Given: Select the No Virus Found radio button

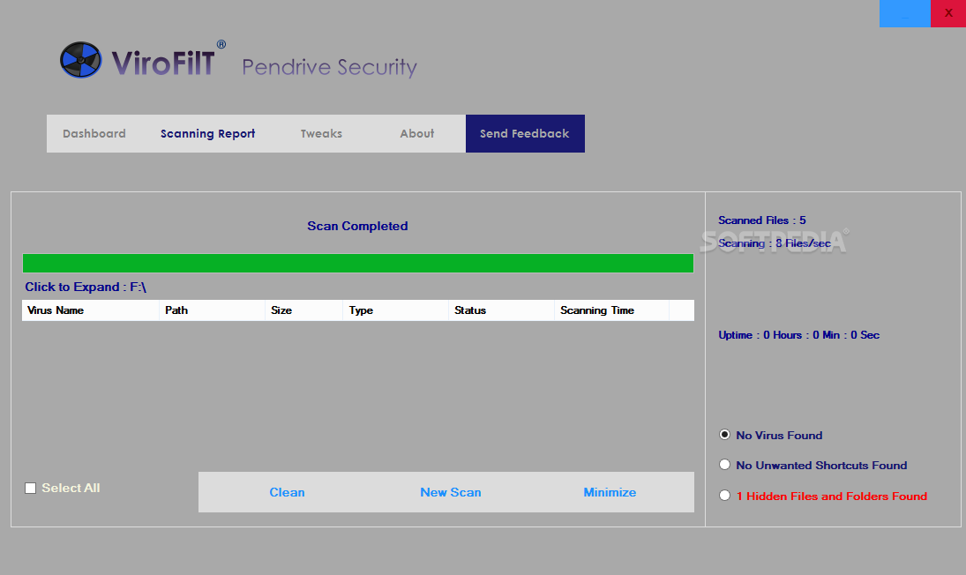Looking at the screenshot, I should (724, 435).
